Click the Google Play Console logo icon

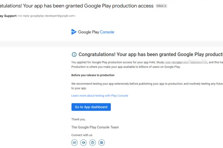click(x=74, y=32)
